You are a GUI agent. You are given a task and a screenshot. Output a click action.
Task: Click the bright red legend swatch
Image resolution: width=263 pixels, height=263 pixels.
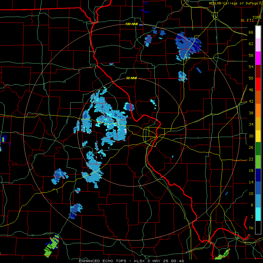(258, 84)
